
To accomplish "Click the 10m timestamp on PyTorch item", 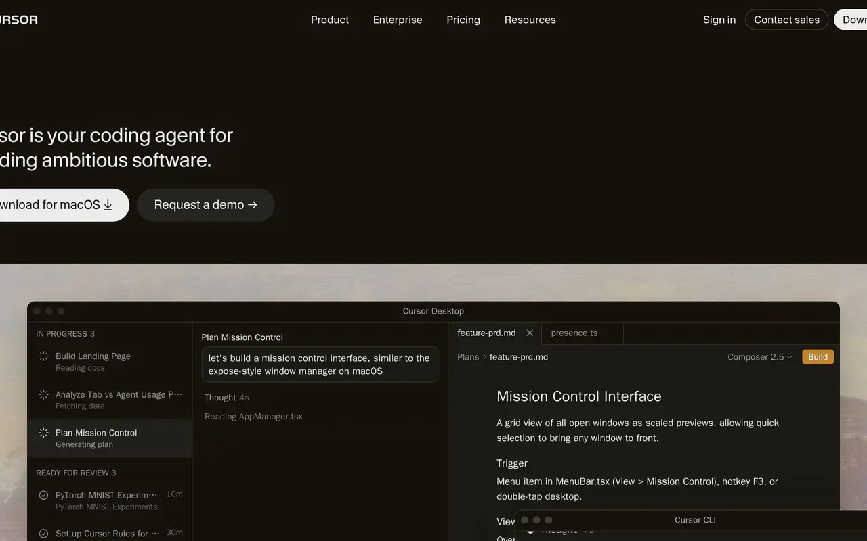I will tap(174, 494).
